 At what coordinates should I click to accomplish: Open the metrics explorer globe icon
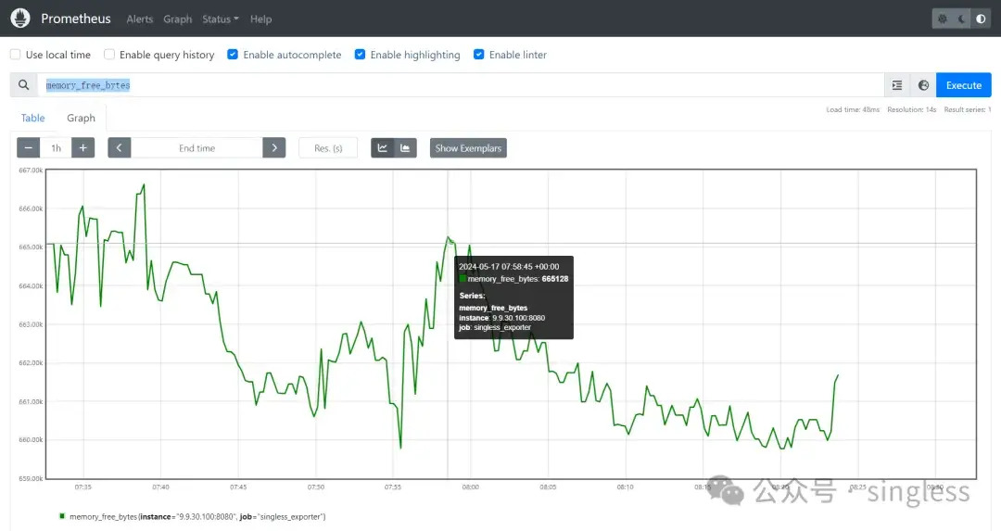(x=923, y=85)
